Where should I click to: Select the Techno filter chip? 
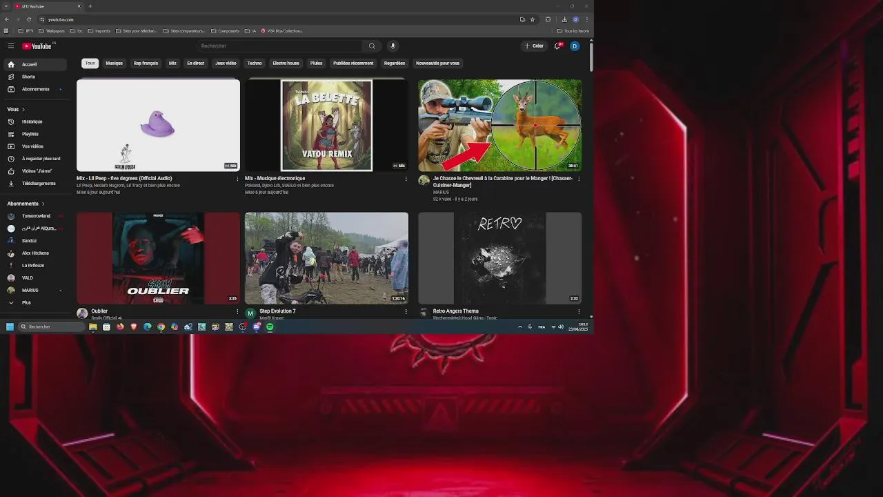pos(255,63)
